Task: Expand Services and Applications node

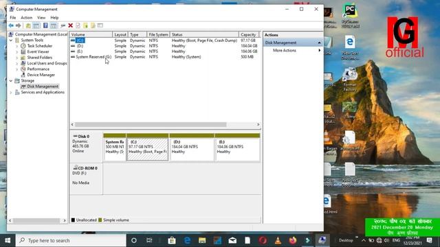Action: click(x=11, y=93)
